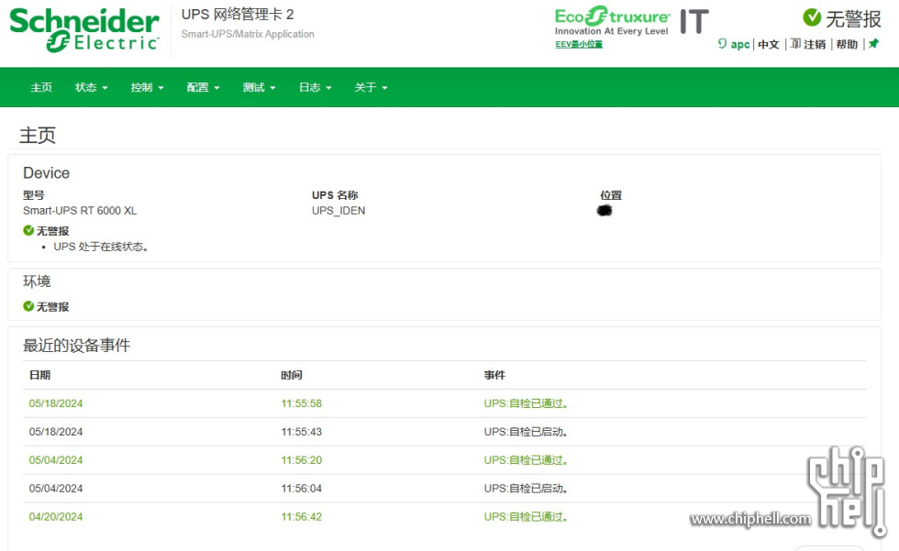This screenshot has width=899, height=551.
Task: Click the 最近的设备事件 heading
Action: (77, 346)
